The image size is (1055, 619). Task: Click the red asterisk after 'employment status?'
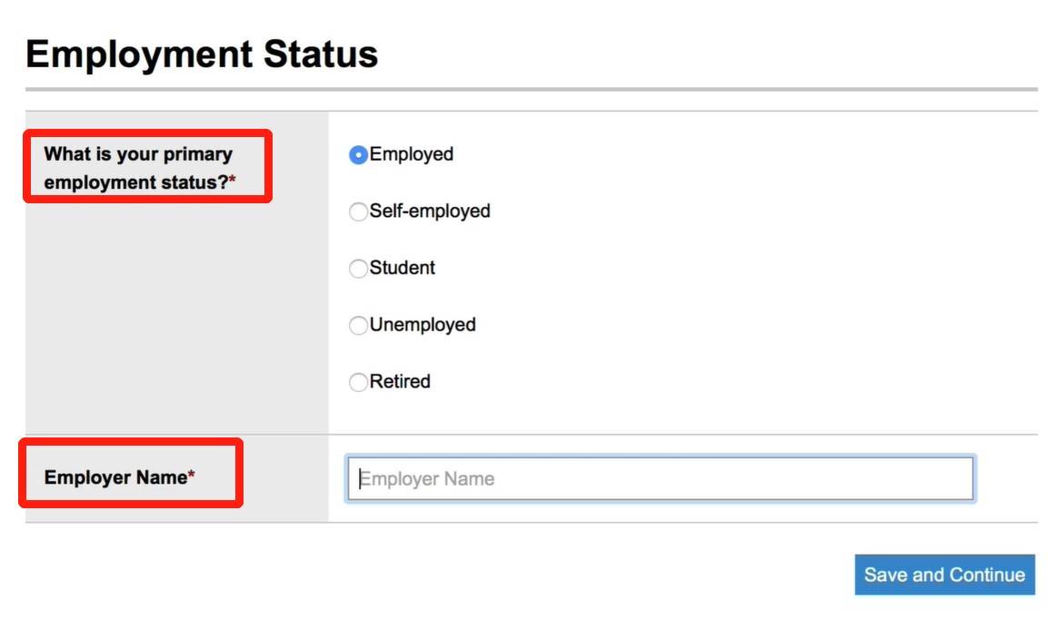click(233, 182)
